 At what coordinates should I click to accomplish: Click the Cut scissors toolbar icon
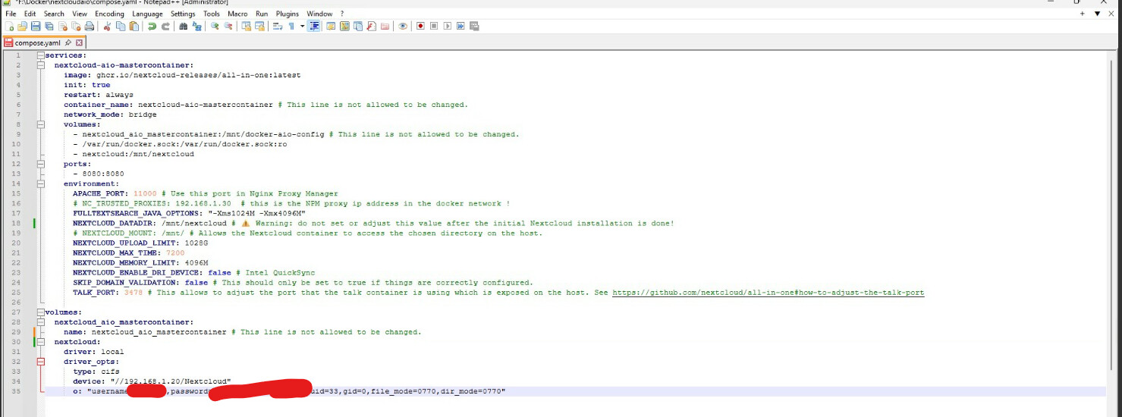[x=108, y=27]
